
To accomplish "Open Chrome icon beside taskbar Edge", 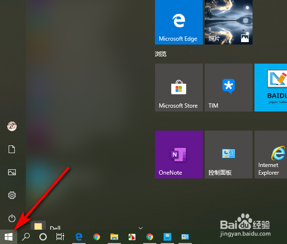I will (x=97, y=237).
